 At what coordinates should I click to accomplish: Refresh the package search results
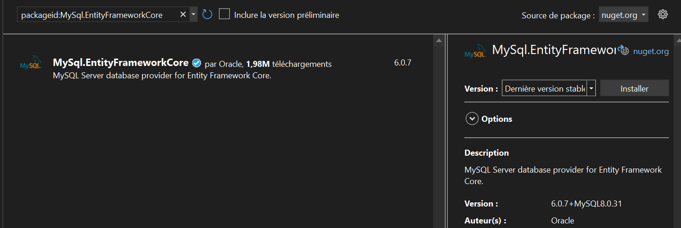207,15
